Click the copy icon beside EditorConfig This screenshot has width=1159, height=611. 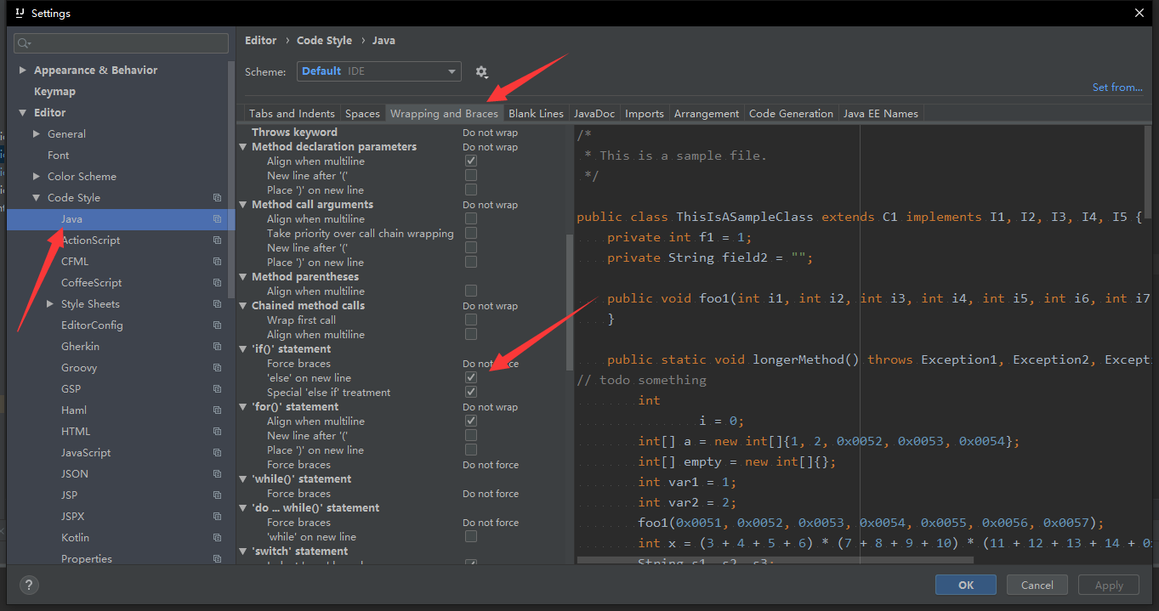click(x=217, y=325)
